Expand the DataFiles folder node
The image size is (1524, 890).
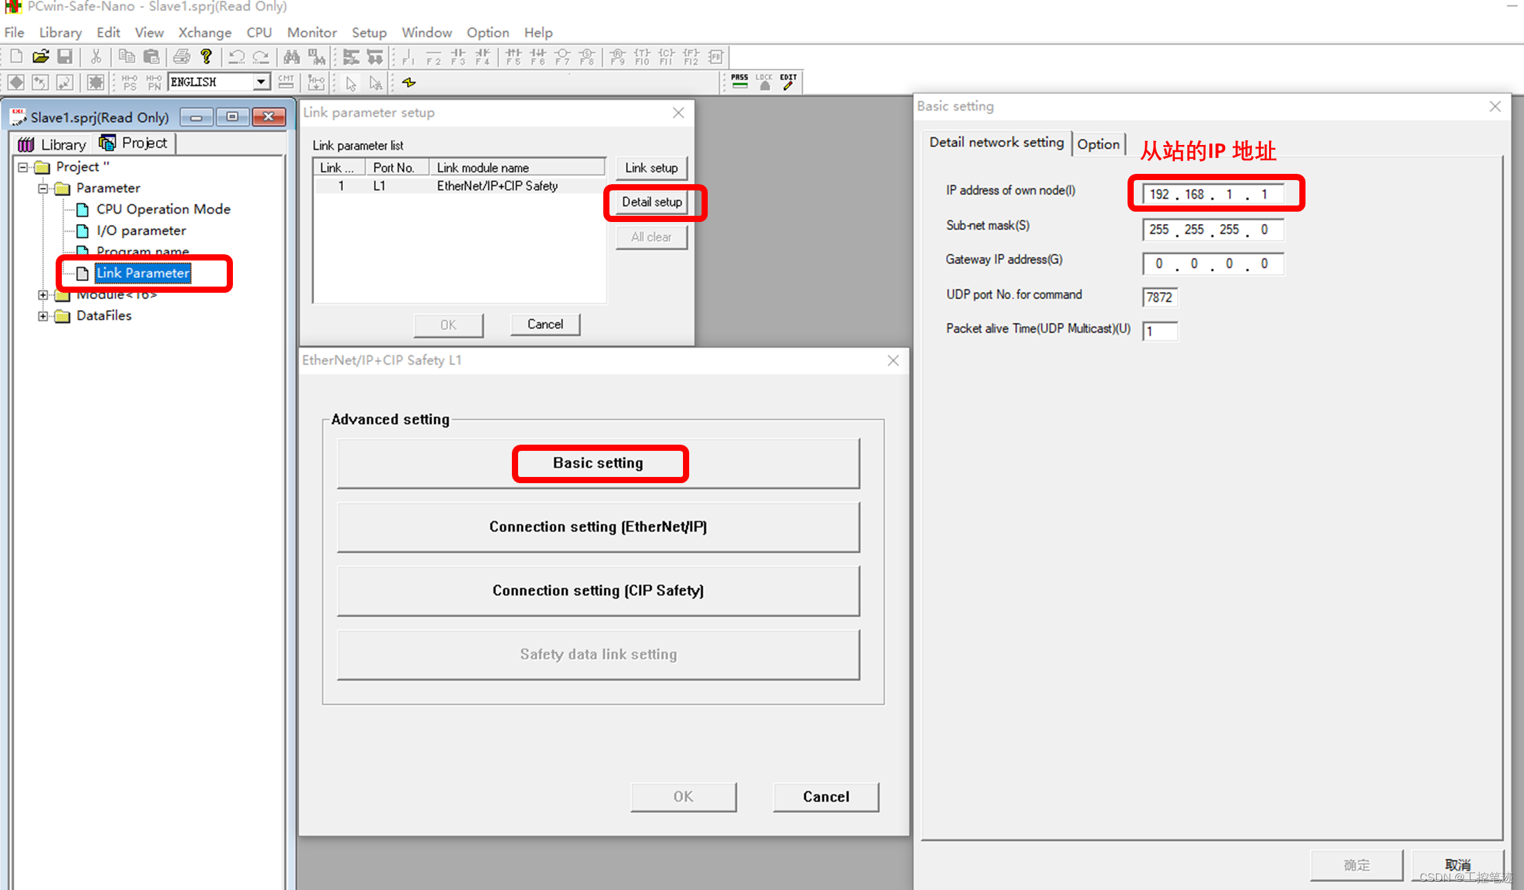pos(43,316)
